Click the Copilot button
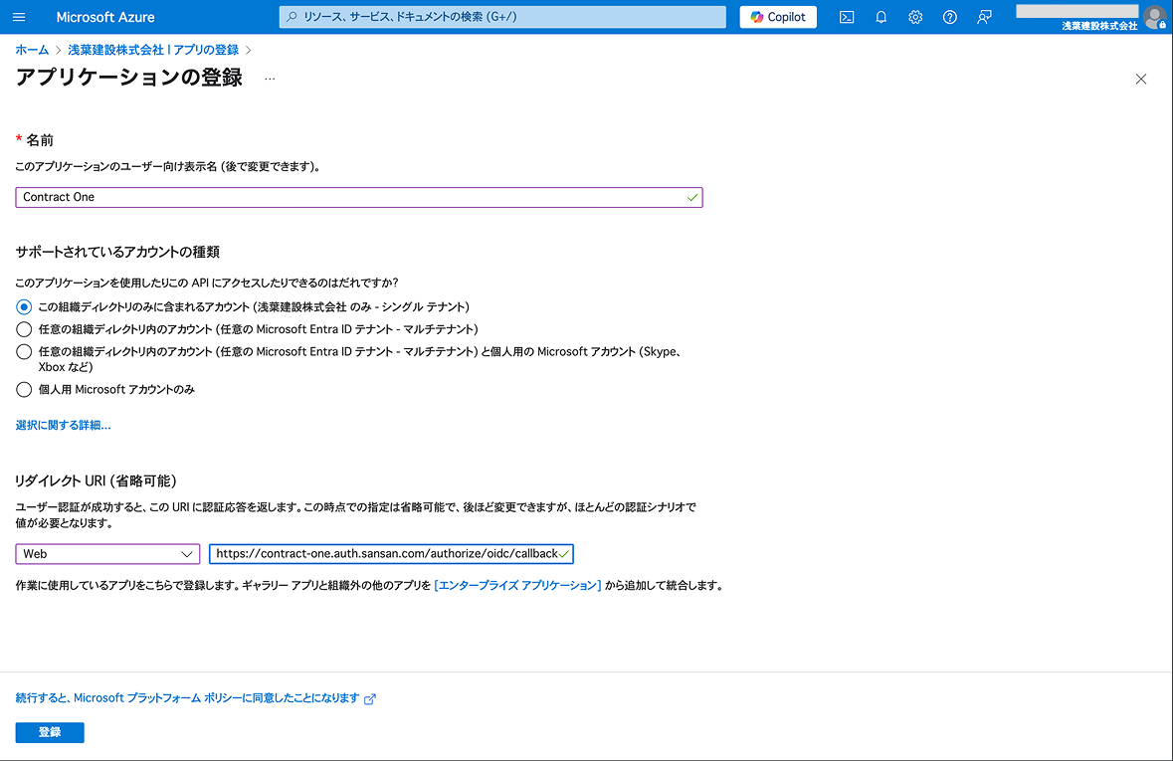1173x761 pixels. coord(778,17)
